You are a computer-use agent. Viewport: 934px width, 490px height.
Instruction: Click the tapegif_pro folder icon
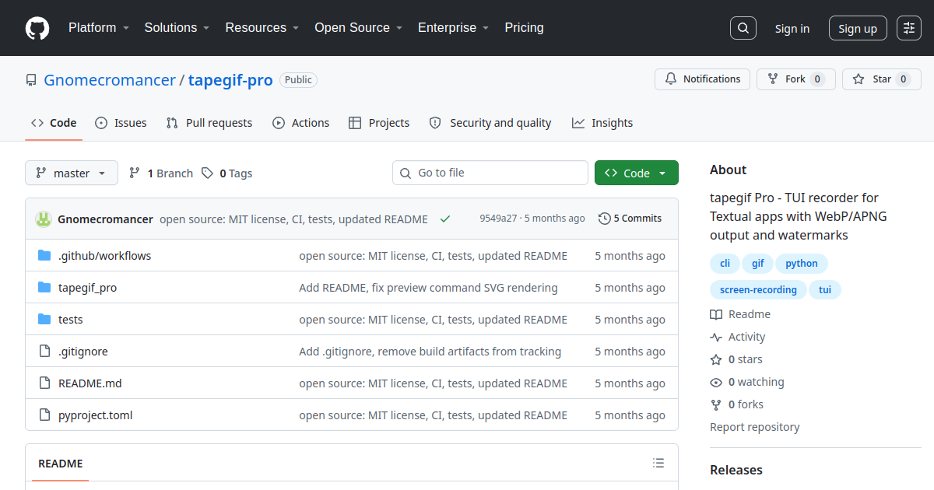(44, 288)
